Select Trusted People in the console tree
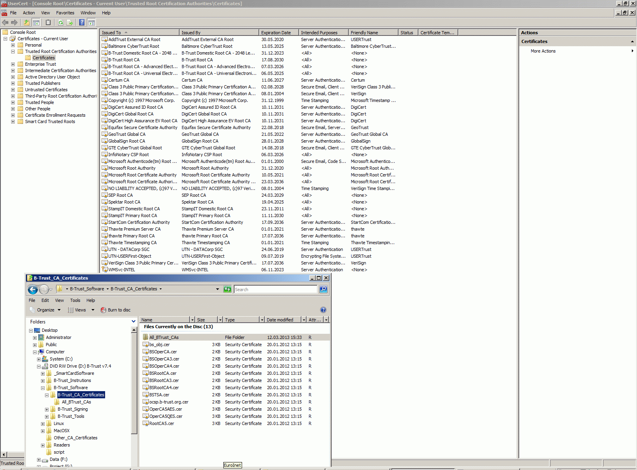The image size is (637, 470). coord(39,102)
